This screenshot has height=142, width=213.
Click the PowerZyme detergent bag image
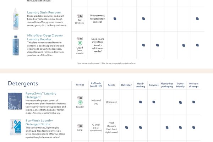pos(15,102)
